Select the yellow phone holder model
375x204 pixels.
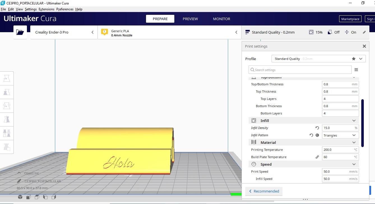[x=121, y=151]
